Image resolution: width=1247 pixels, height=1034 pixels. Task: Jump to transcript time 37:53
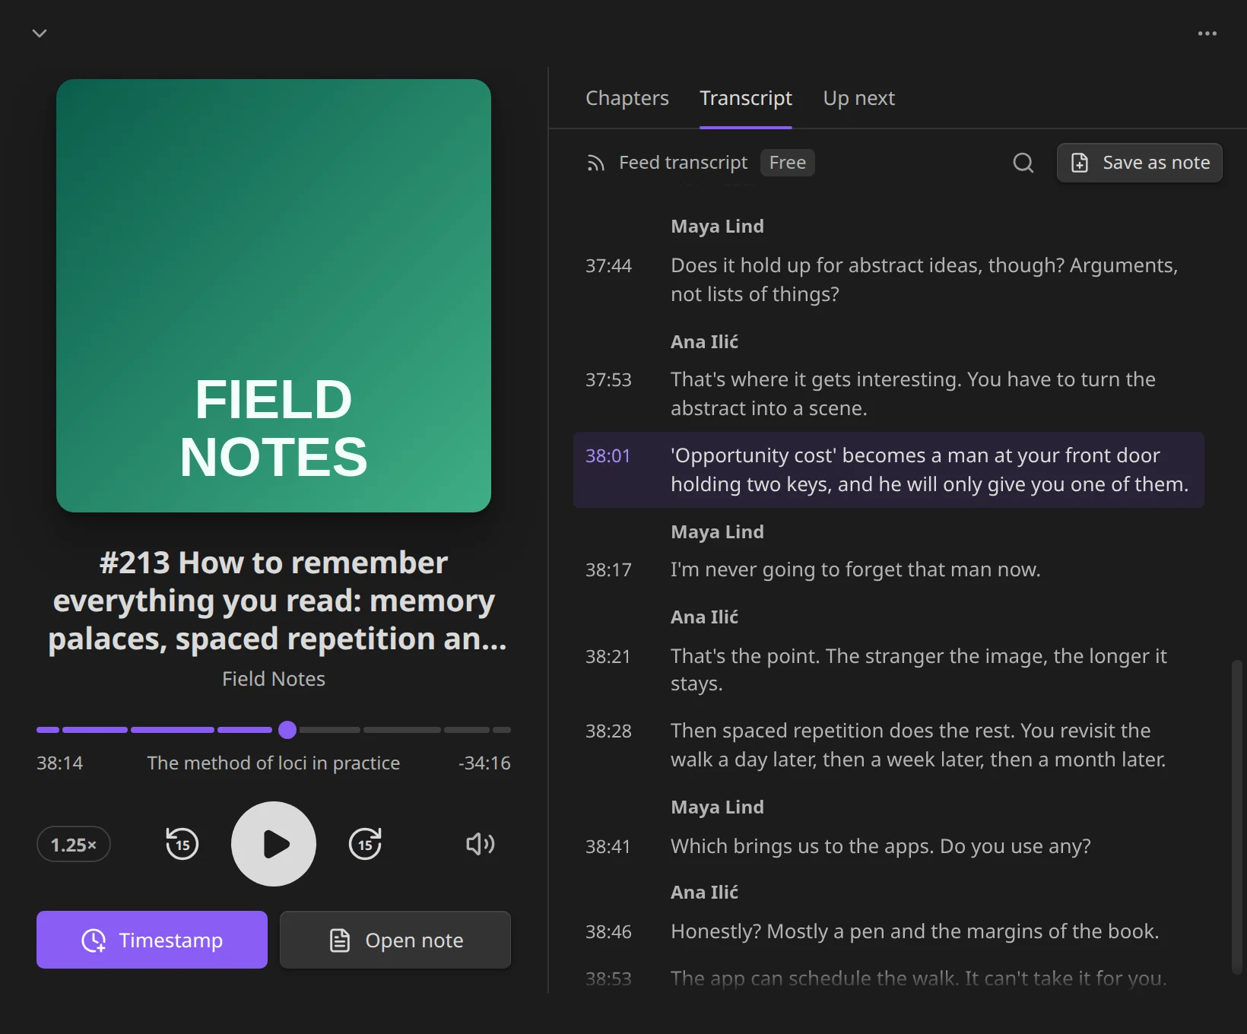tap(608, 379)
